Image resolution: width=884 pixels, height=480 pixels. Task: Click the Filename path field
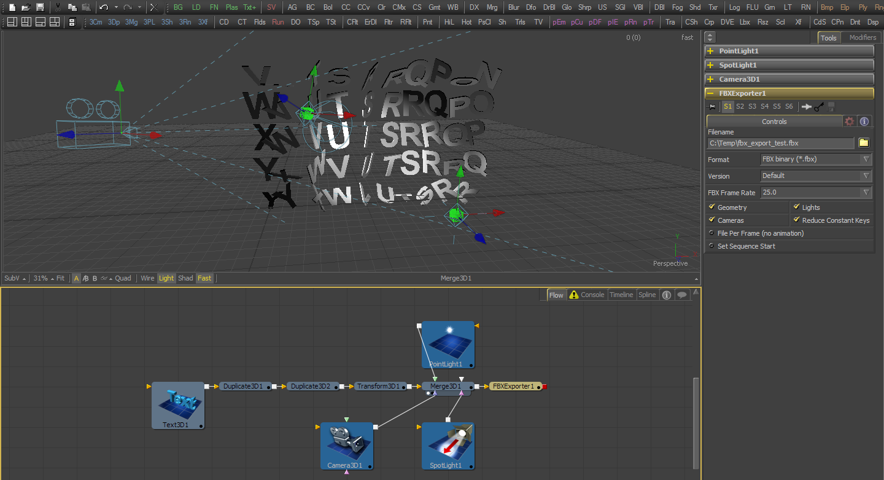tap(780, 143)
